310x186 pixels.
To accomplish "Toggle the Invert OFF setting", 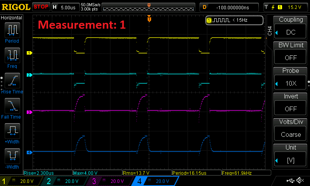I will (290, 104).
